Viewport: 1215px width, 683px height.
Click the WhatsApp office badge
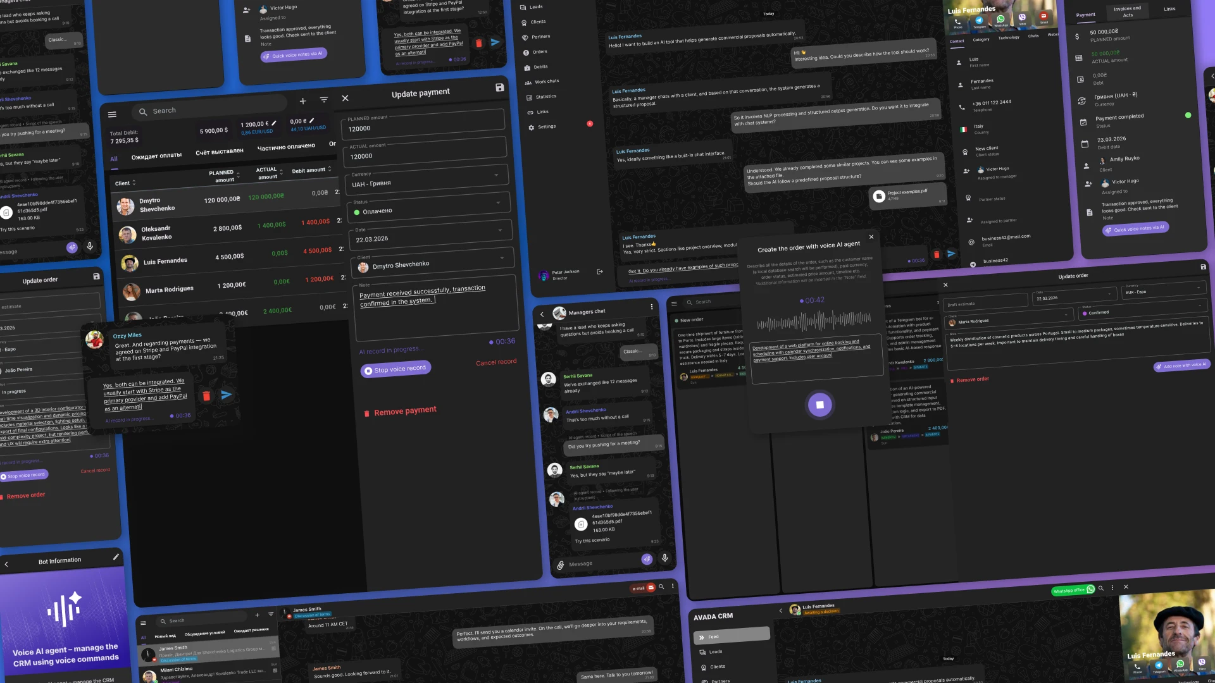pyautogui.click(x=1073, y=591)
